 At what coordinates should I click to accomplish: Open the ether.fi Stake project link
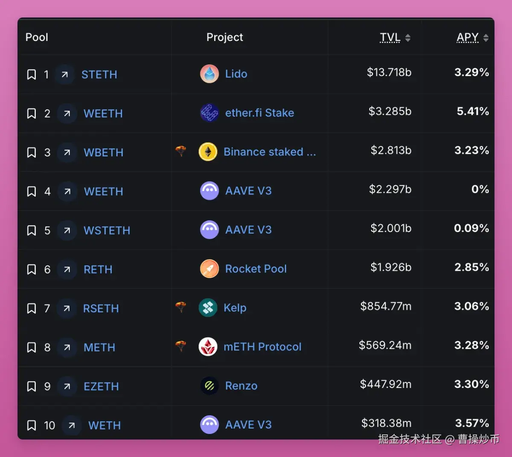[x=259, y=113]
